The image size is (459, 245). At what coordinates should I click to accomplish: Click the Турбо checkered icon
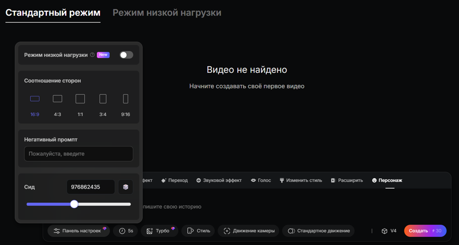tap(150, 231)
